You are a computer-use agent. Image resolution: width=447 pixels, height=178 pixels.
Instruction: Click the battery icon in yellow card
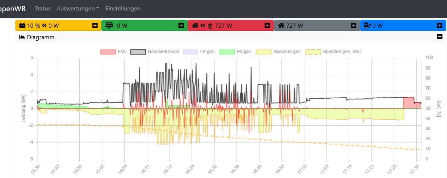(22, 25)
